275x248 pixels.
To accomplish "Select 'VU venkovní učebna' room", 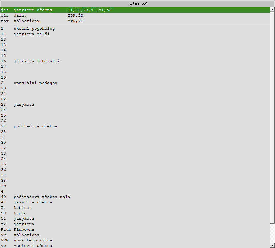I will (x=33, y=246).
